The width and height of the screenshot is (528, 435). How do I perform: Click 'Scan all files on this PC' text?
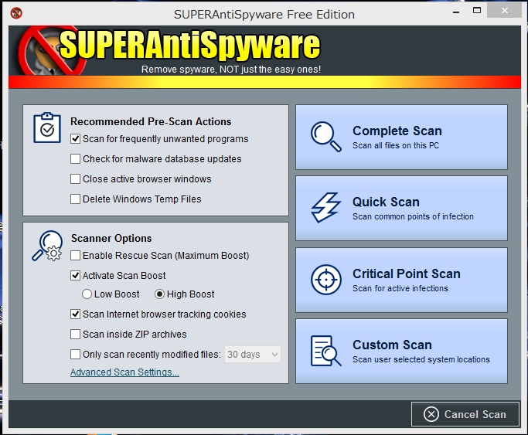pyautogui.click(x=396, y=145)
